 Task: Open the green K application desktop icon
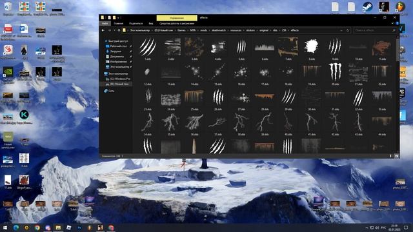click(x=24, y=117)
